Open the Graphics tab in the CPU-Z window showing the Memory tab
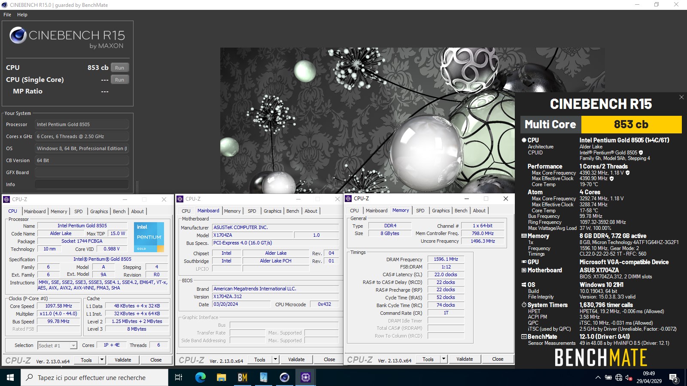 441,211
